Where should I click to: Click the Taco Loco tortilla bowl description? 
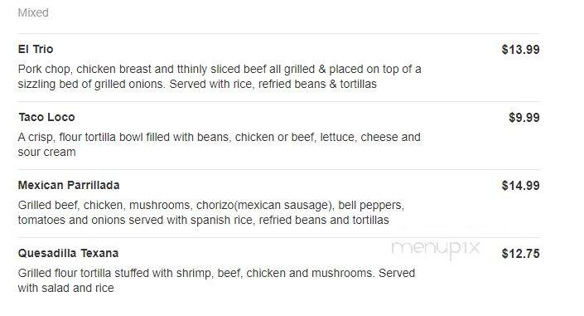point(219,144)
